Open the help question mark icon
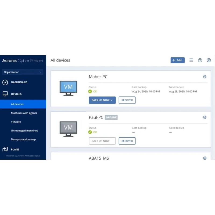Image resolution: width=215 pixels, height=215 pixels. pos(200,60)
